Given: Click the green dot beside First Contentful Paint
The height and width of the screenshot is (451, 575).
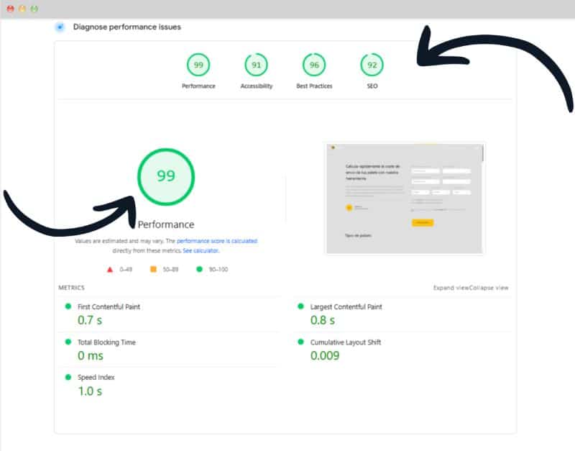Looking at the screenshot, I should (x=68, y=306).
